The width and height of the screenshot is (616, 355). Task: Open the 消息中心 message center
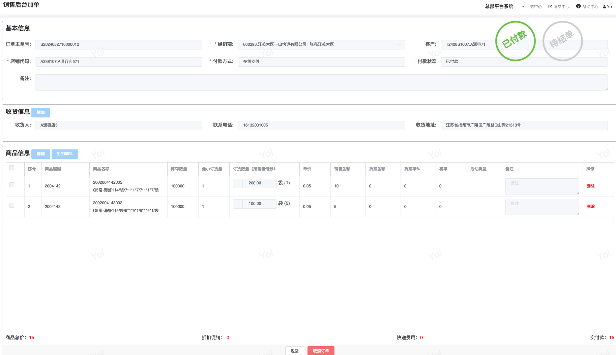(559, 7)
